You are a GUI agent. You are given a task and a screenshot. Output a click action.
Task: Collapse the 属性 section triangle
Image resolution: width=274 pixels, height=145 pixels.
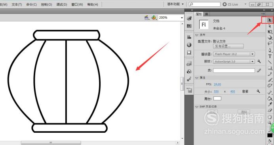197,78
